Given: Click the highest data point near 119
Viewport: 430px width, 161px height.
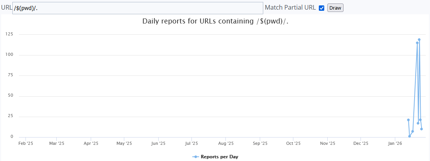Looking at the screenshot, I should pos(419,40).
